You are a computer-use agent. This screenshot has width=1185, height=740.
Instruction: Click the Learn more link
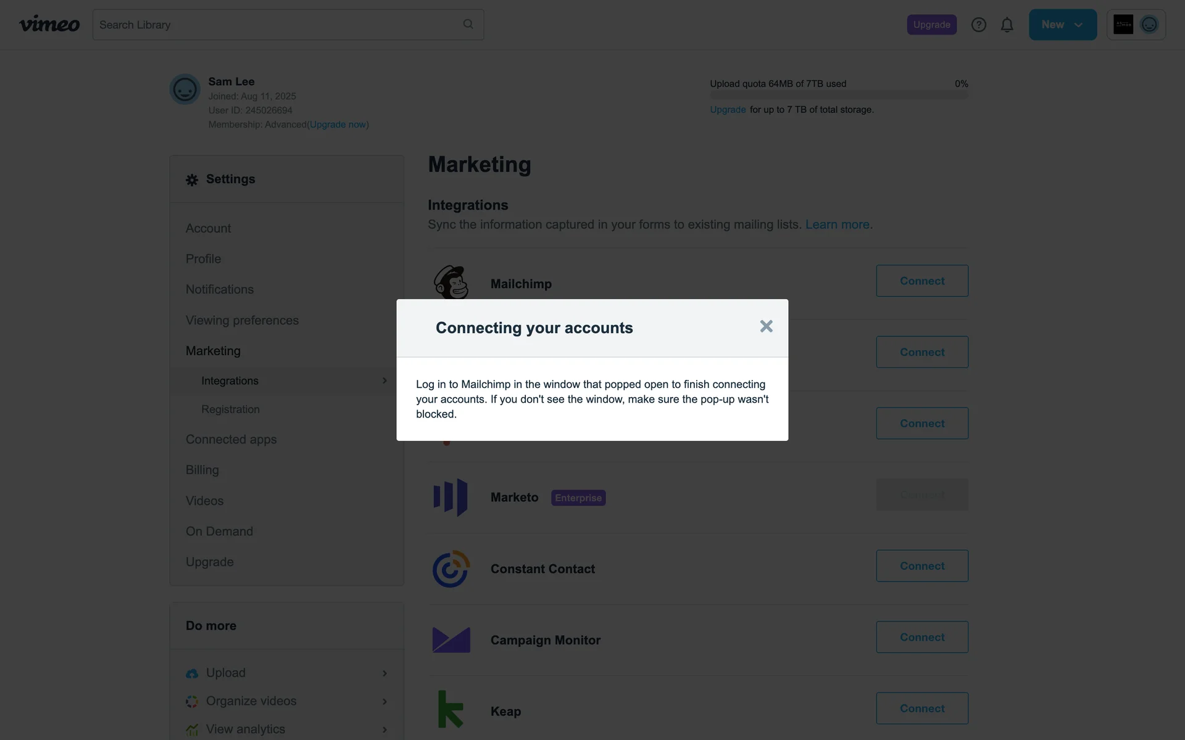(x=837, y=224)
